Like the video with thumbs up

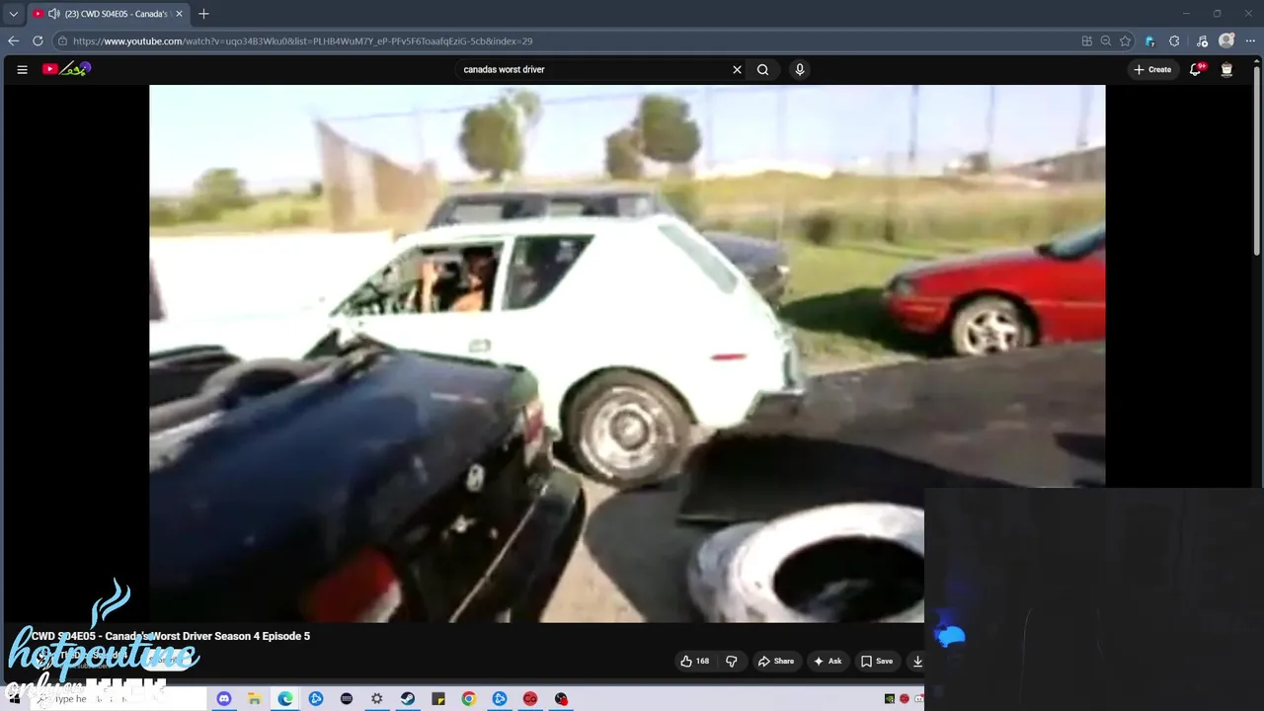coord(695,662)
